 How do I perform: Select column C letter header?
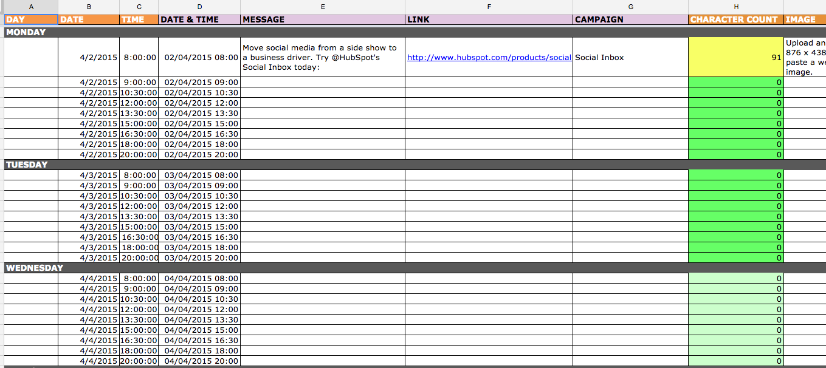pos(139,7)
